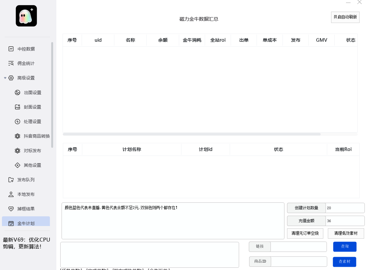Click the 佣金统计 search-list icon
Screen dimensions: 369x270
coord(11,63)
